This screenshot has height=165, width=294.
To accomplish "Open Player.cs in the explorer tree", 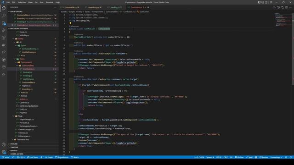I will [23, 113].
